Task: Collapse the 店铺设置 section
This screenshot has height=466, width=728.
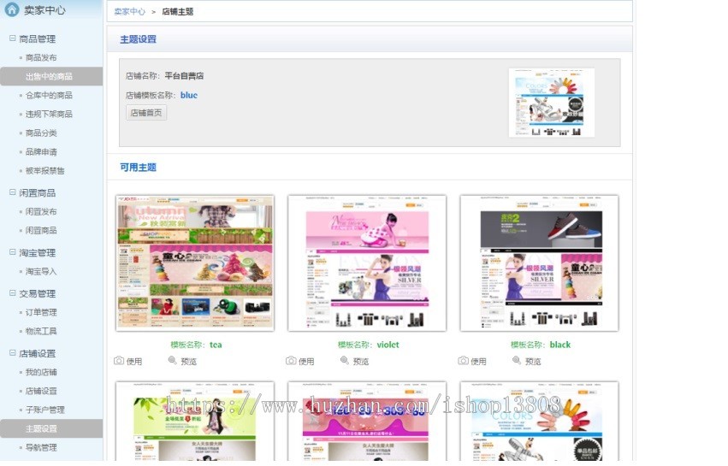Action: pyautogui.click(x=12, y=354)
